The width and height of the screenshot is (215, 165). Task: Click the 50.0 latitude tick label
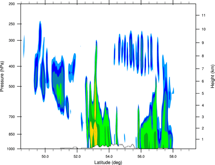coord(45,157)
